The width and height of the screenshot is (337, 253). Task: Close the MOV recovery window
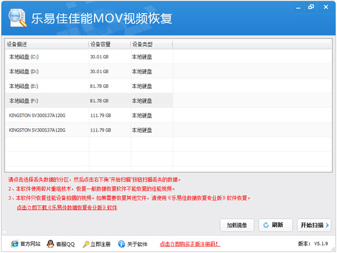[x=325, y=6]
